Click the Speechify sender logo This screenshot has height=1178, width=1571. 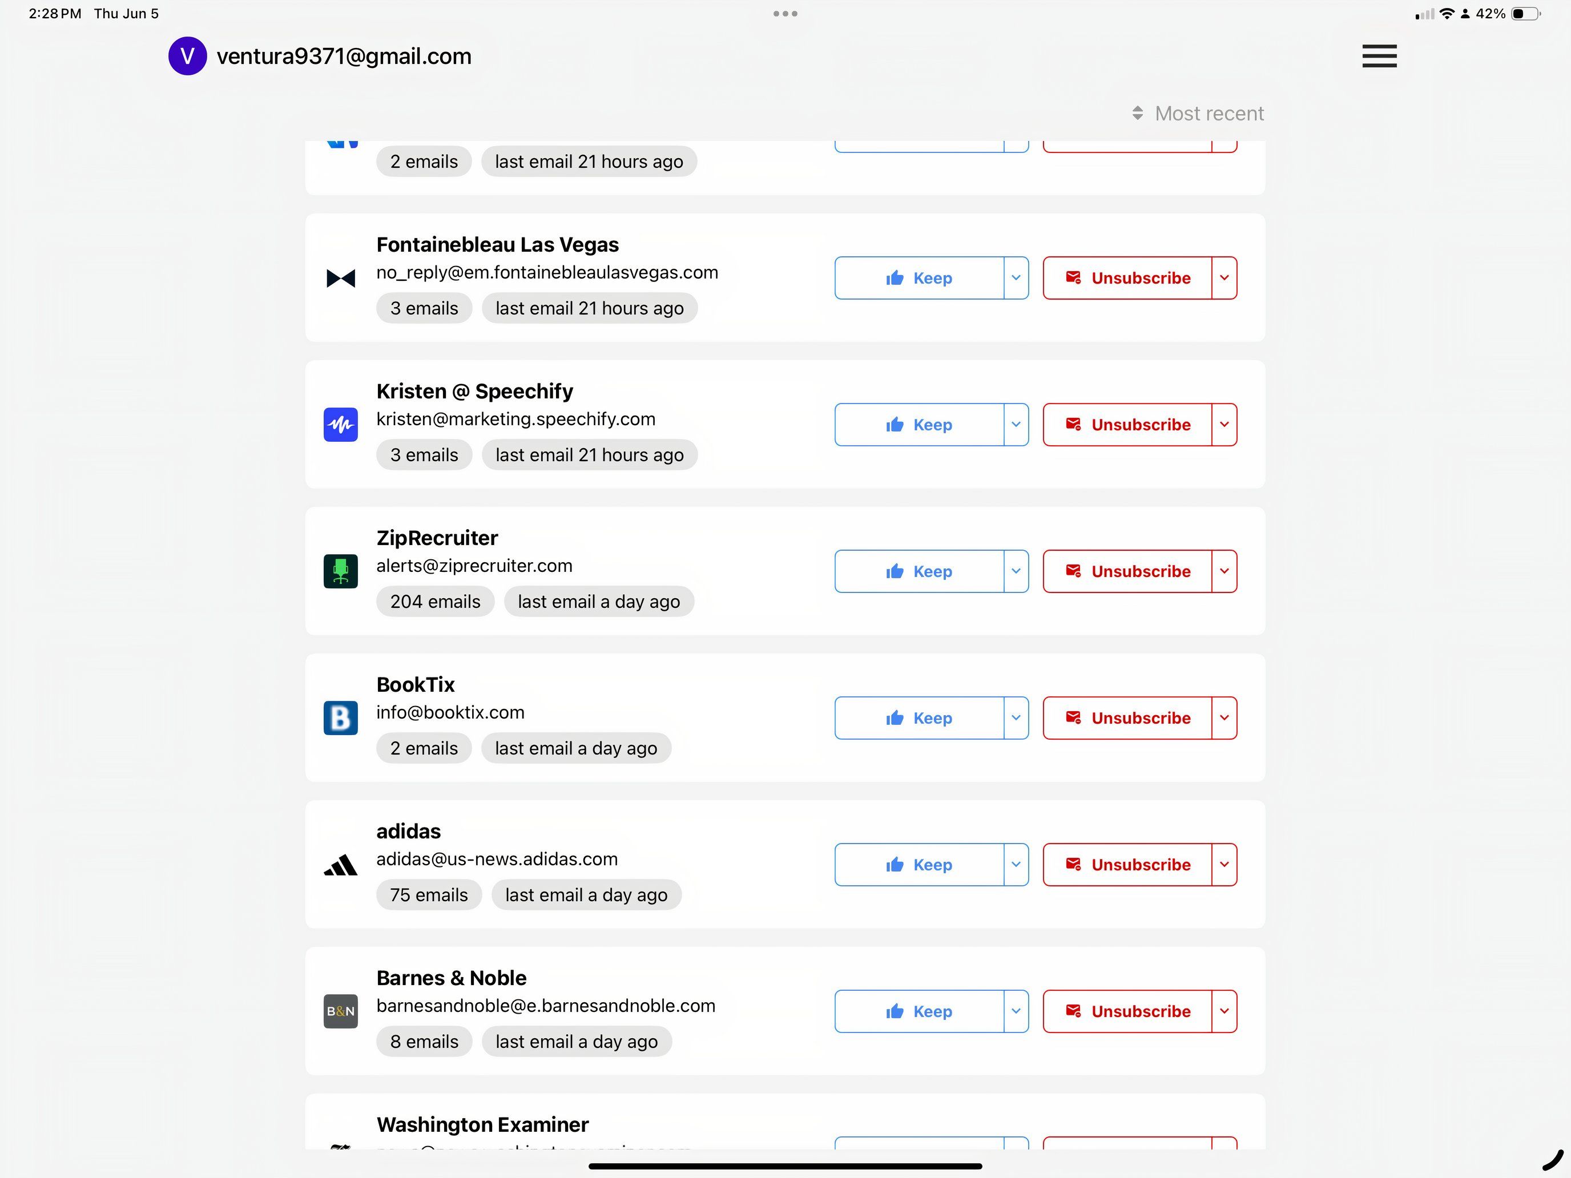(x=340, y=425)
